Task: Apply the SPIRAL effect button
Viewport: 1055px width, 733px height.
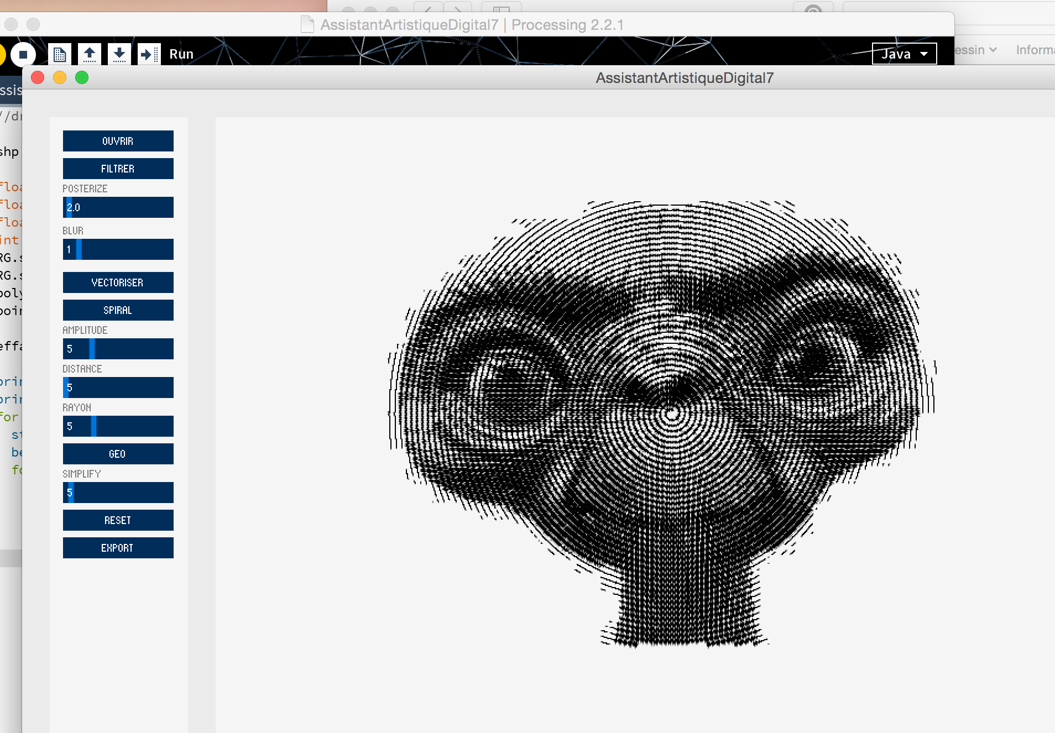Action: pos(118,310)
